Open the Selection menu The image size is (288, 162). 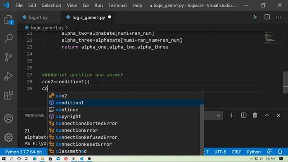point(51,5)
